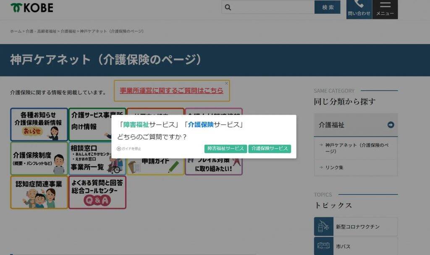430x255 pixels.
Task: Click the bus icon on 市バス topic
Action: (x=323, y=246)
